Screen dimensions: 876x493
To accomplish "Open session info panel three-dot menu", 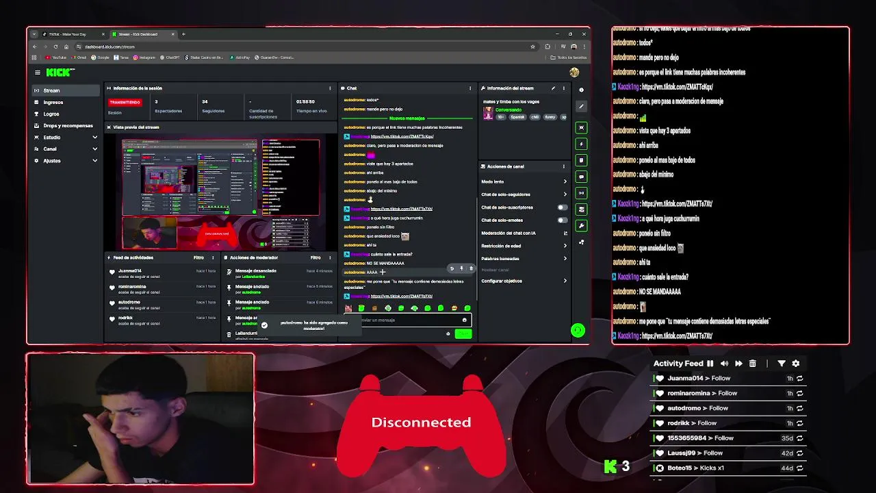I will coord(330,88).
